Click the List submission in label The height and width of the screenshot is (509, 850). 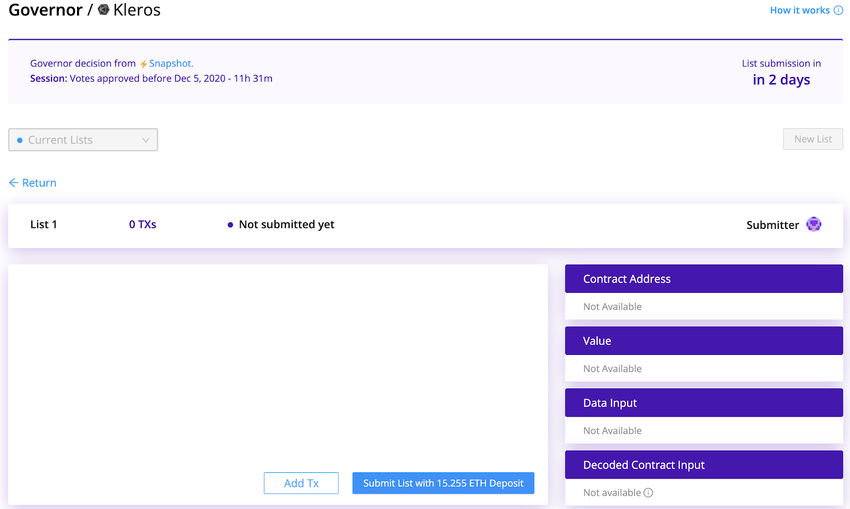pyautogui.click(x=781, y=63)
